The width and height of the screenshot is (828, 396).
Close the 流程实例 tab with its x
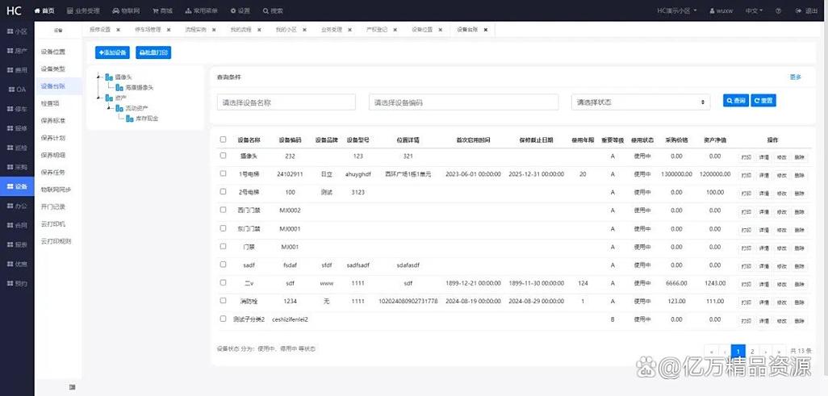point(214,30)
